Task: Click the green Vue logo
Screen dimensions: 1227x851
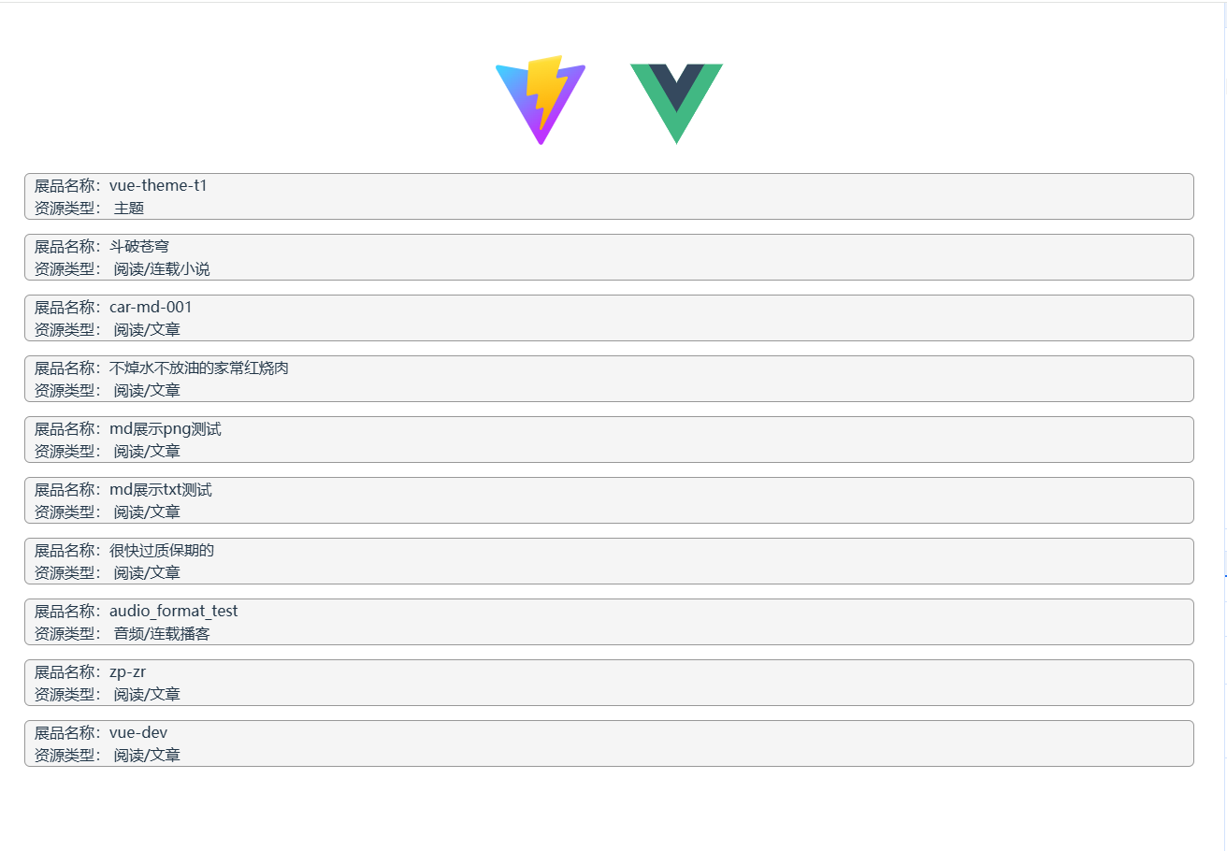Action: (676, 103)
